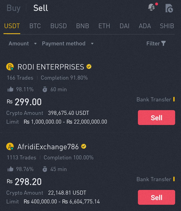Click the thumbs-up rating icon at 98.11%
This screenshot has height=211, width=181.
(10, 89)
